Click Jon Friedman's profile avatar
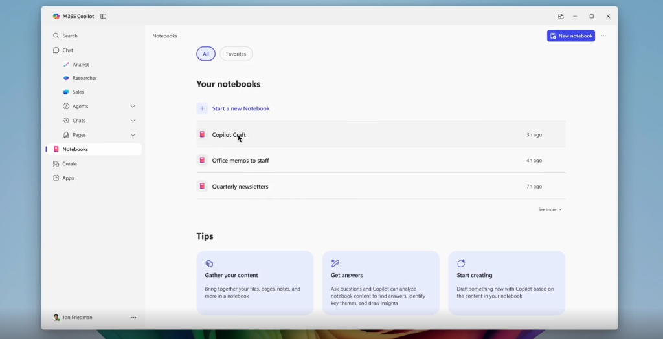Image resolution: width=663 pixels, height=339 pixels. coord(56,318)
